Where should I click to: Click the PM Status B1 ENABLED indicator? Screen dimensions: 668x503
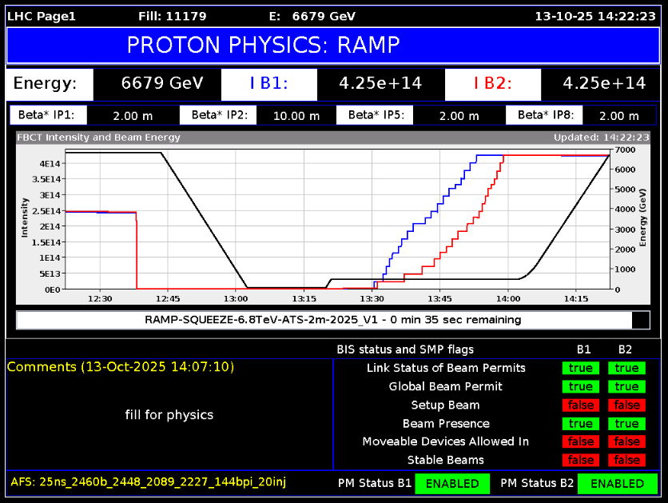click(x=452, y=483)
